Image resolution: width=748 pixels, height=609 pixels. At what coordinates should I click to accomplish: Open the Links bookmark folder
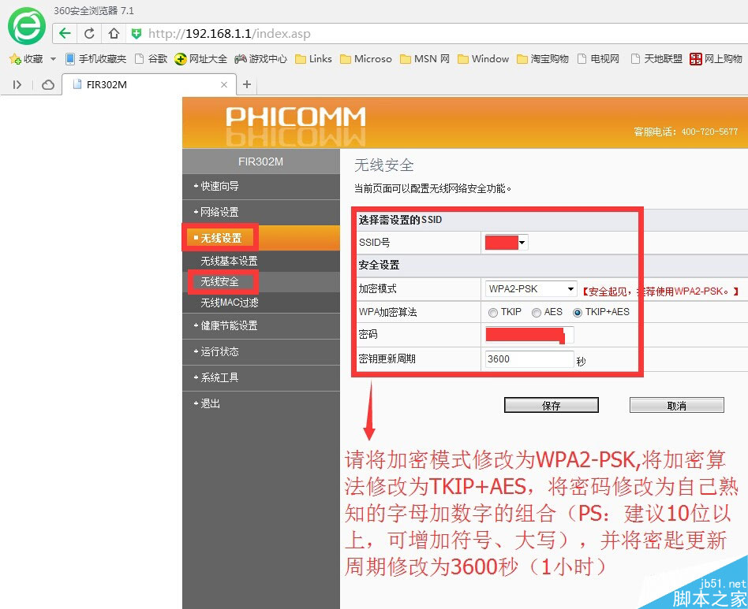(313, 58)
